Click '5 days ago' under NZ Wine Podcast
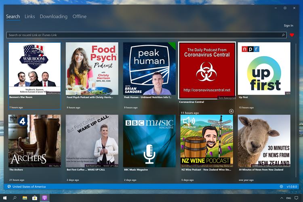Image resolution: width=303 pixels, height=202 pixels. 187,180
